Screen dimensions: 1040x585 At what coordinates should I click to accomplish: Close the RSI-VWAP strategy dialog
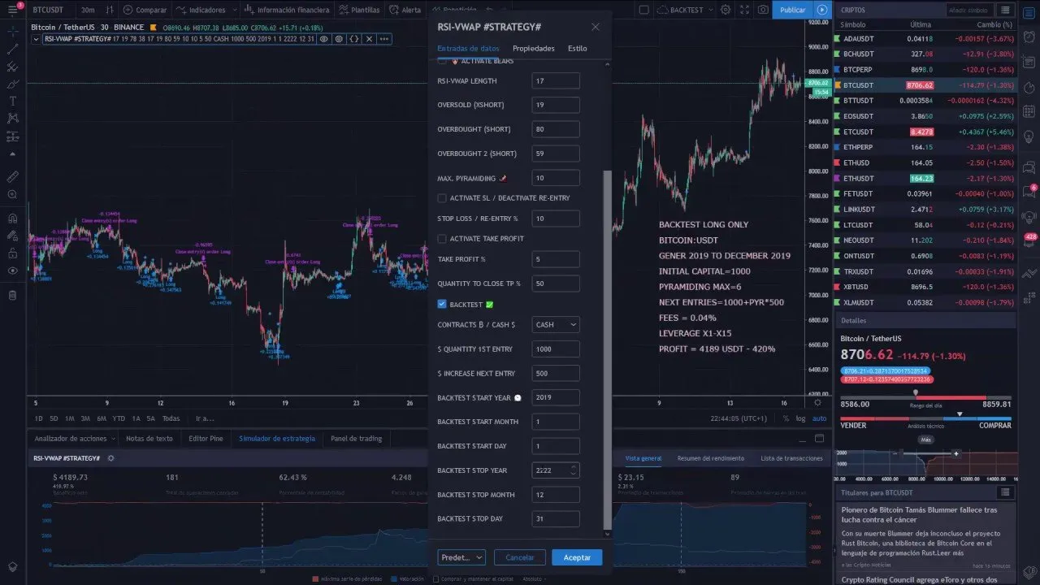tap(595, 27)
